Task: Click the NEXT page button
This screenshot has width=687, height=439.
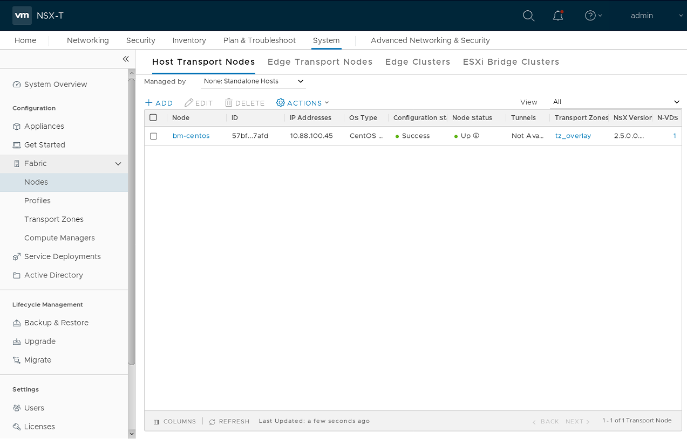Action: point(577,422)
